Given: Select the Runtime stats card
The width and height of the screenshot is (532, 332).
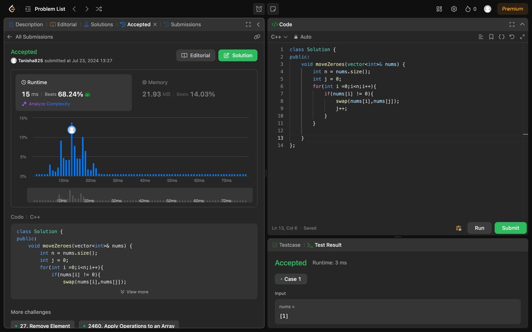Looking at the screenshot, I should 74,93.
